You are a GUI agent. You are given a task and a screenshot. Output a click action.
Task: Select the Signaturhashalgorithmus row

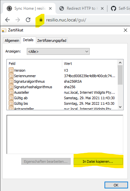[62, 87]
